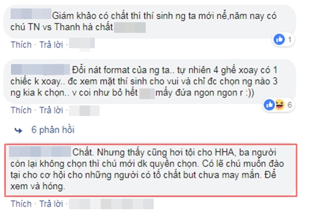
Task: Click the blue thumbs-up on second comment reactions
Action: coord(269,105)
